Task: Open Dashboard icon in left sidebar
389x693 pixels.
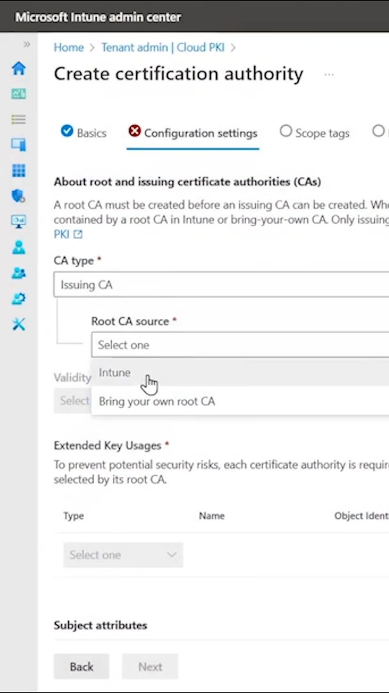Action: (18, 94)
